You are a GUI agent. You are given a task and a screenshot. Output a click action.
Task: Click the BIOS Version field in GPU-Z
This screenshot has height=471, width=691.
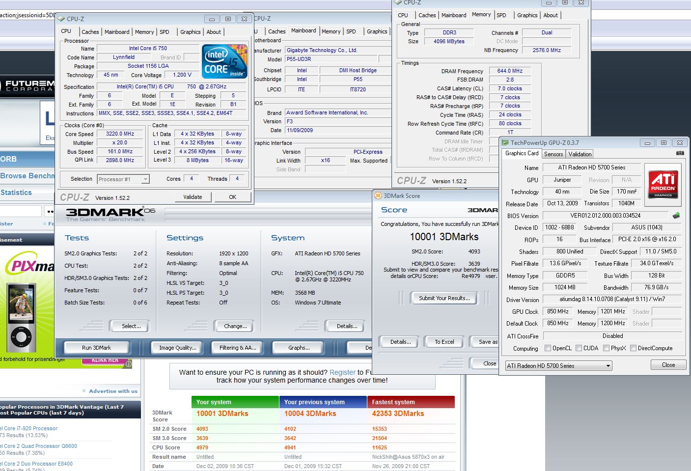coord(605,216)
